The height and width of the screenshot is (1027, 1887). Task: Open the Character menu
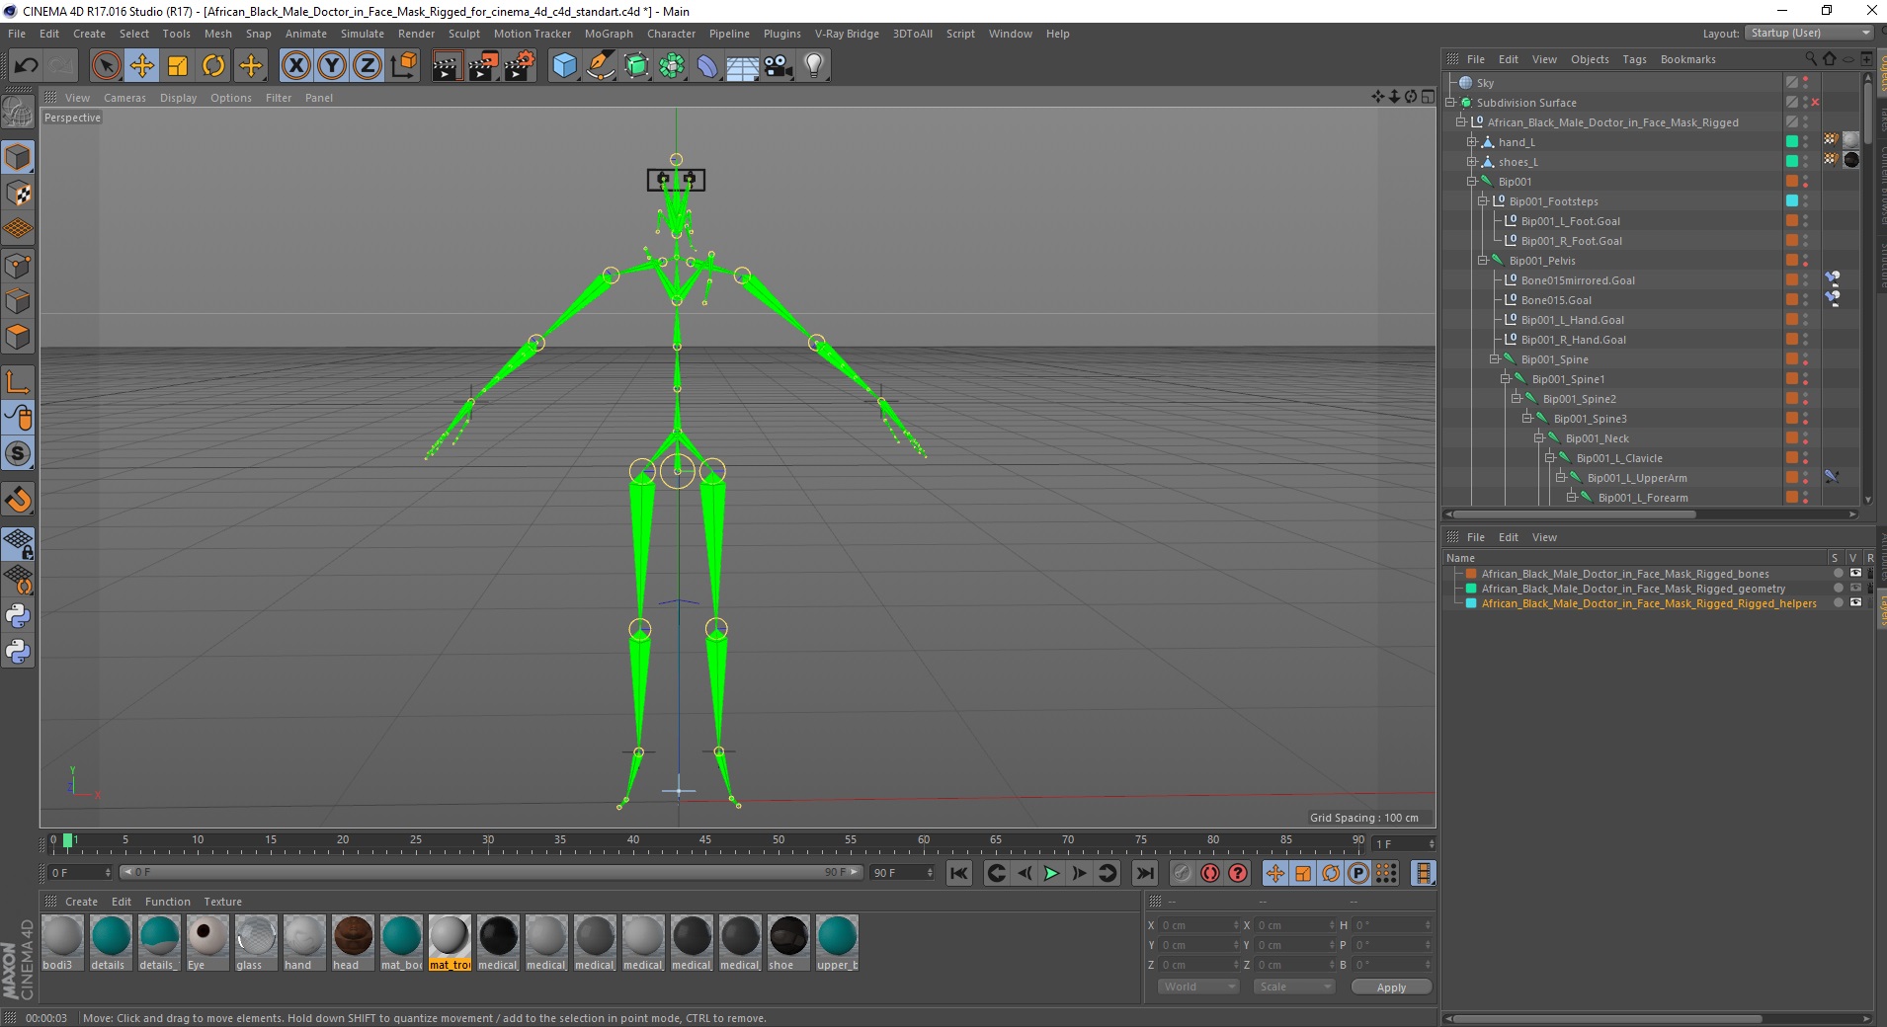pyautogui.click(x=671, y=34)
